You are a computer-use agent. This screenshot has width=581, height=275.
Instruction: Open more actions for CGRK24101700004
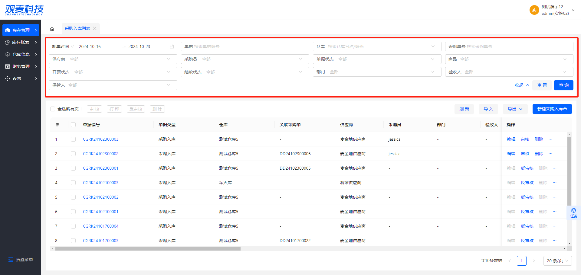[x=555, y=226]
